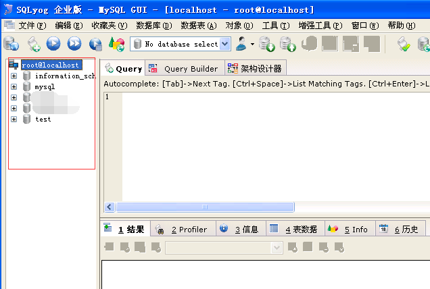The height and width of the screenshot is (289, 430).
Task: Click the query editor's horizontal scrollbar thumb
Action: tap(205, 207)
